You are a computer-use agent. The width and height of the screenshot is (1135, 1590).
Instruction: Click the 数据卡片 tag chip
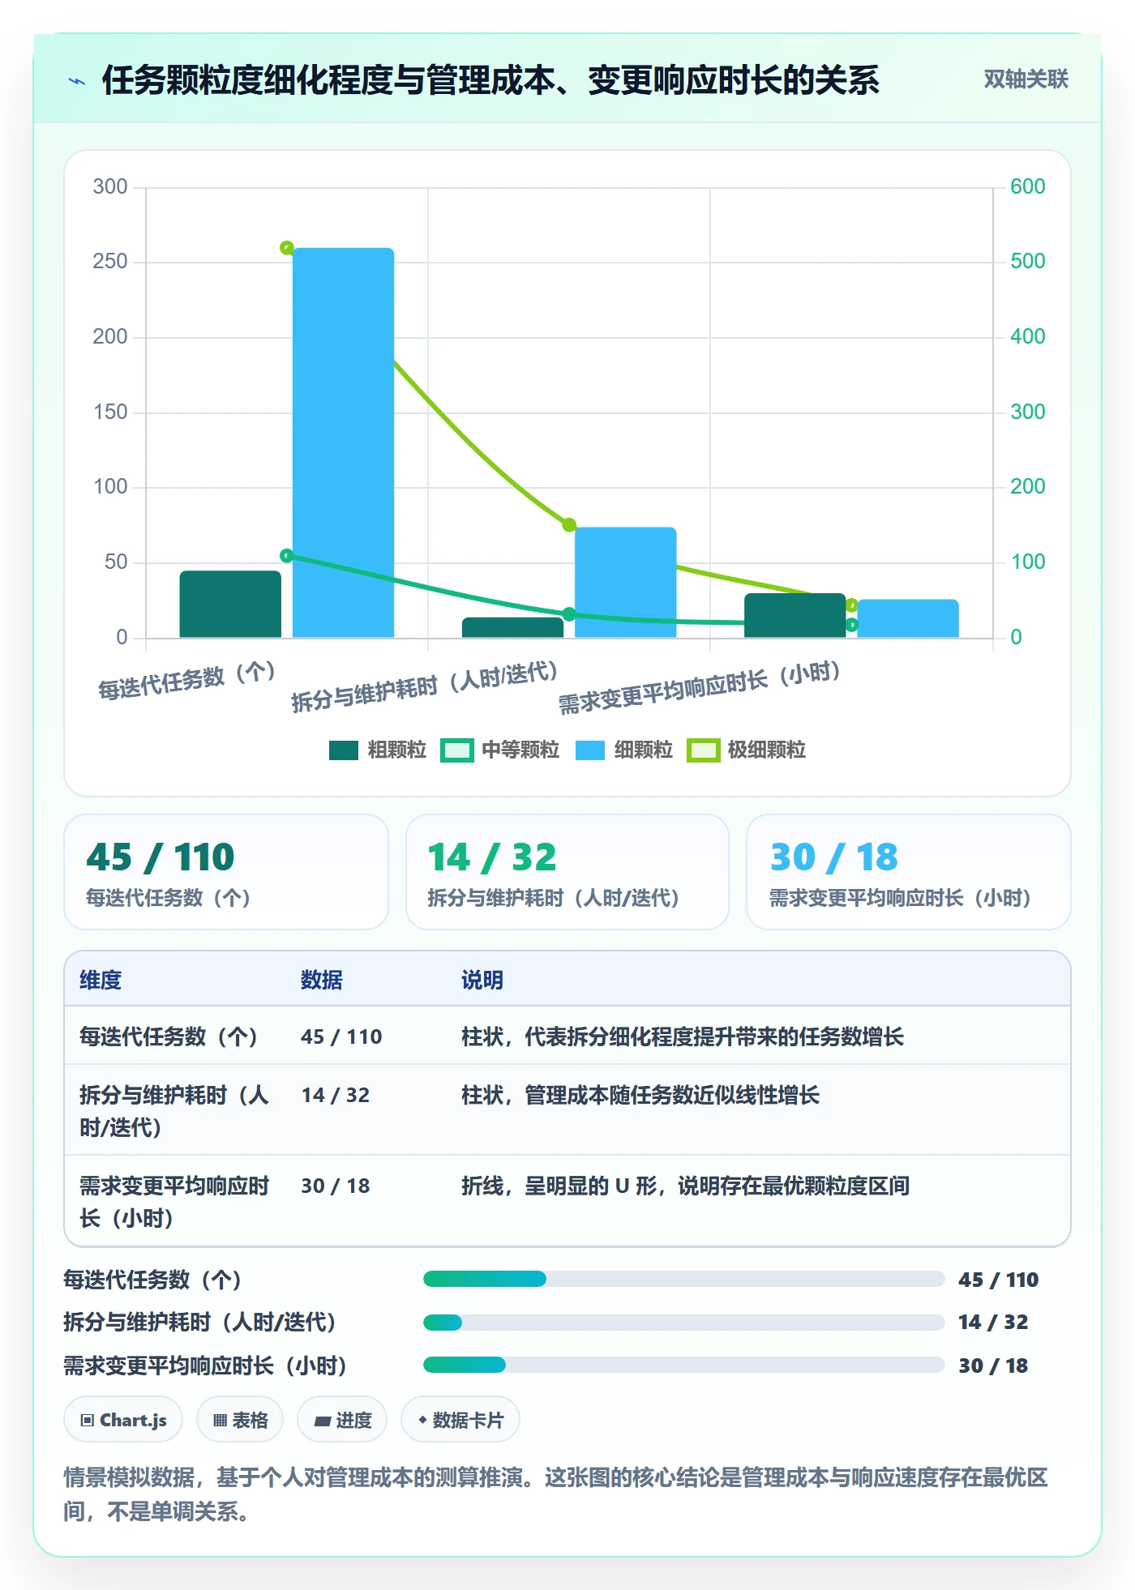point(460,1420)
